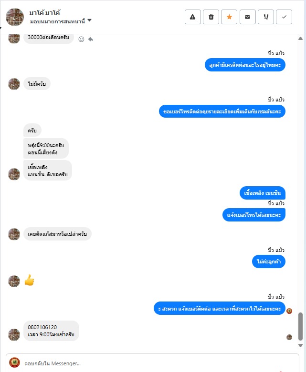
Task: Click the spam warning triangle icon
Action: click(x=192, y=17)
